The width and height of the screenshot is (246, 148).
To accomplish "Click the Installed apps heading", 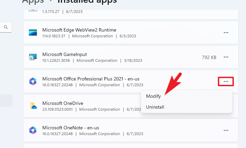I will coord(87,2).
